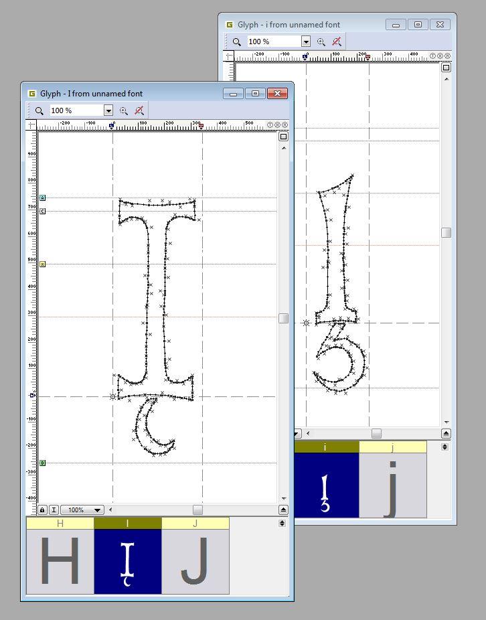Click the x-height 'X' metric marker on left ruler
Image resolution: width=486 pixels, height=620 pixels.
pyautogui.click(x=43, y=264)
